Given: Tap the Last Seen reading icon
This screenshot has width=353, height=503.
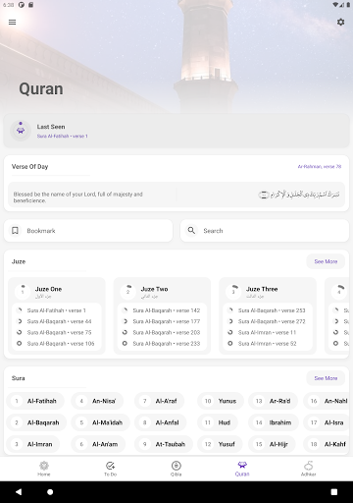Looking at the screenshot, I should click(x=21, y=131).
